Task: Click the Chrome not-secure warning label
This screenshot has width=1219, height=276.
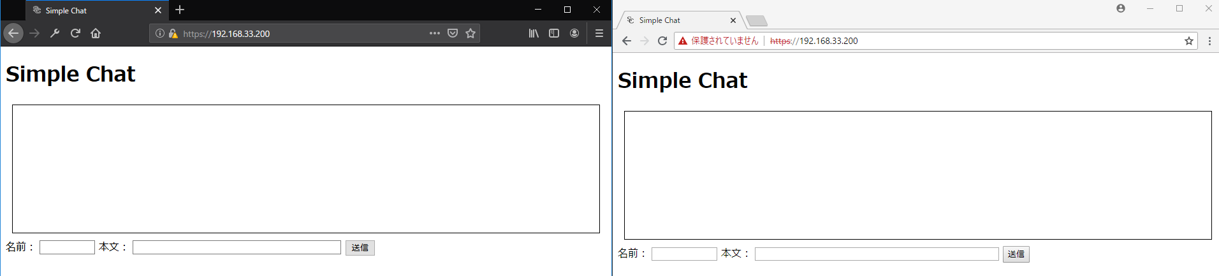Action: point(718,41)
